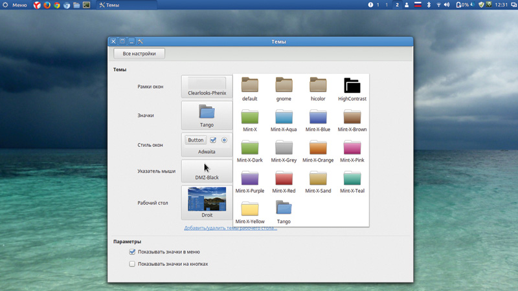This screenshot has width=518, height=291.
Task: Click the Темы taskbar window entry
Action: coord(109,5)
